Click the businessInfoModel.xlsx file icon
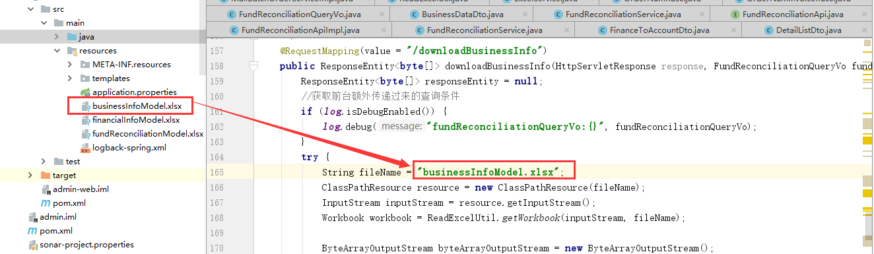Viewport: 874px width, 254px height. (85, 106)
